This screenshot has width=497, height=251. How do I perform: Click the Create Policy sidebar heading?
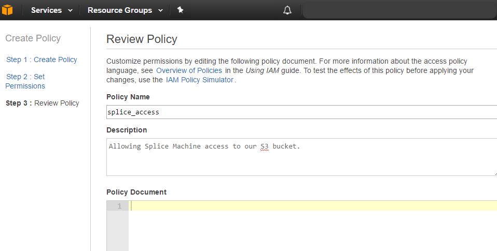pos(33,38)
